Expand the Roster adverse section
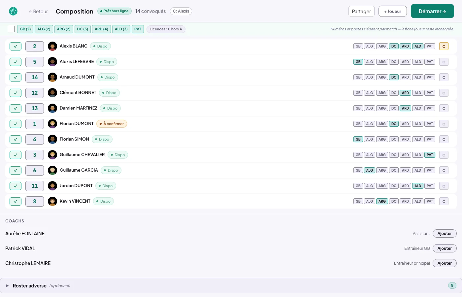Viewport: 462px width, 297px height. click(231, 285)
